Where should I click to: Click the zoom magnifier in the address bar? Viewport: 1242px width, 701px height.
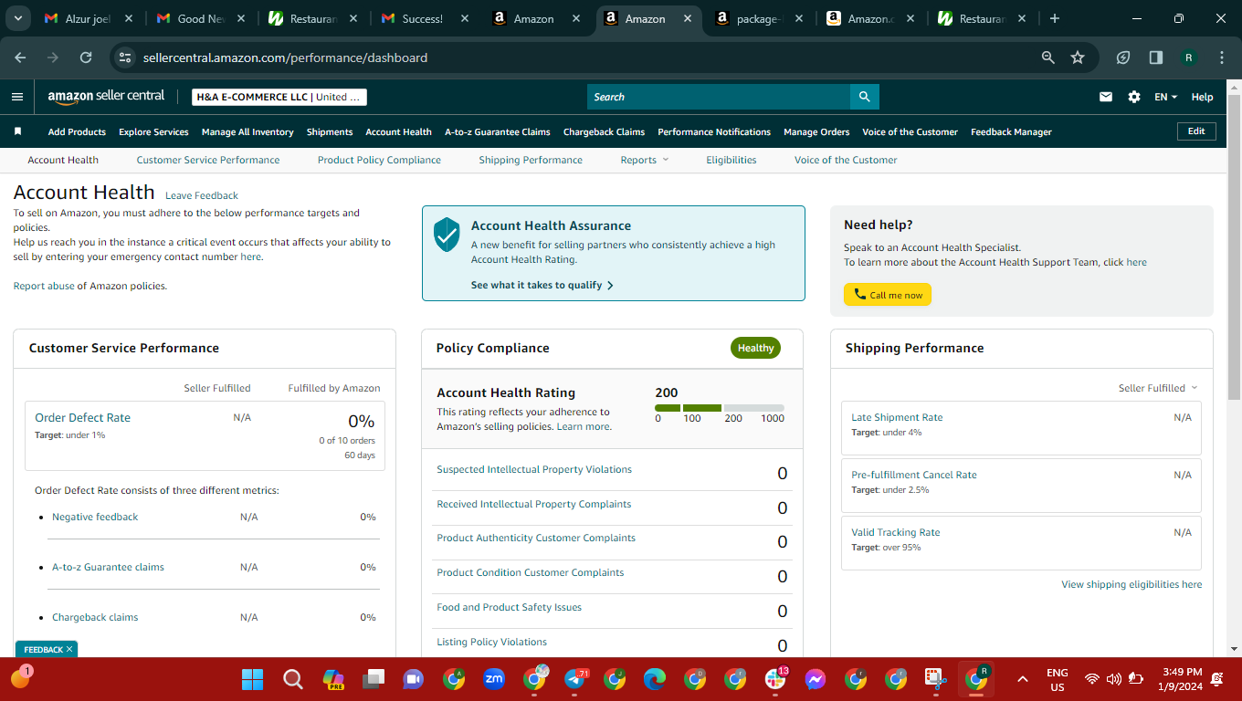coord(1048,58)
